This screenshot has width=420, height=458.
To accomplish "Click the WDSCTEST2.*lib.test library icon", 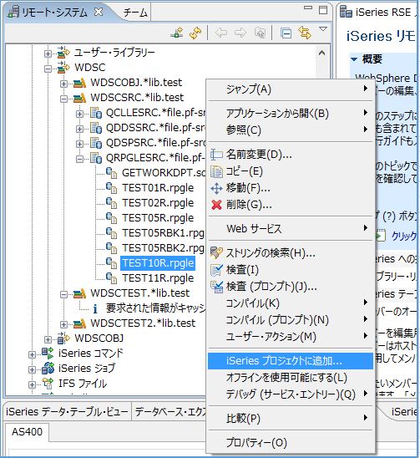I will click(x=79, y=323).
